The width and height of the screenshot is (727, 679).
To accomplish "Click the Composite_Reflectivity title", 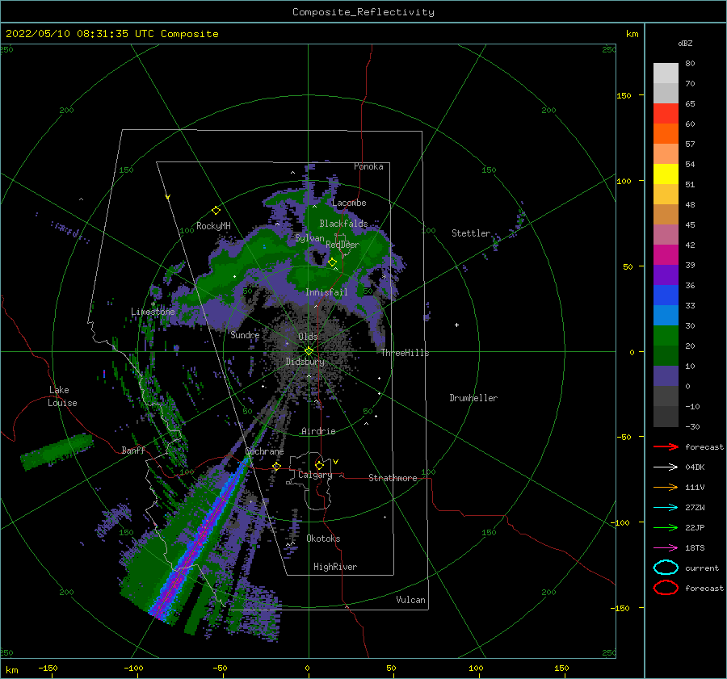I will click(x=363, y=12).
